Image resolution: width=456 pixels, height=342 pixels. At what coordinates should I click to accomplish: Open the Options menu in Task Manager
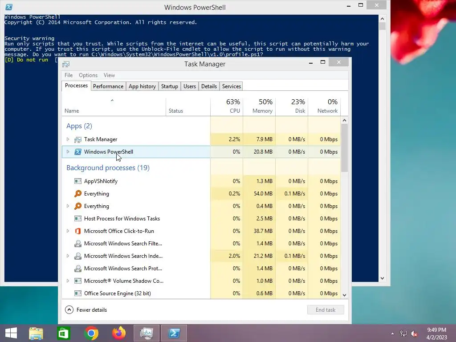[88, 75]
